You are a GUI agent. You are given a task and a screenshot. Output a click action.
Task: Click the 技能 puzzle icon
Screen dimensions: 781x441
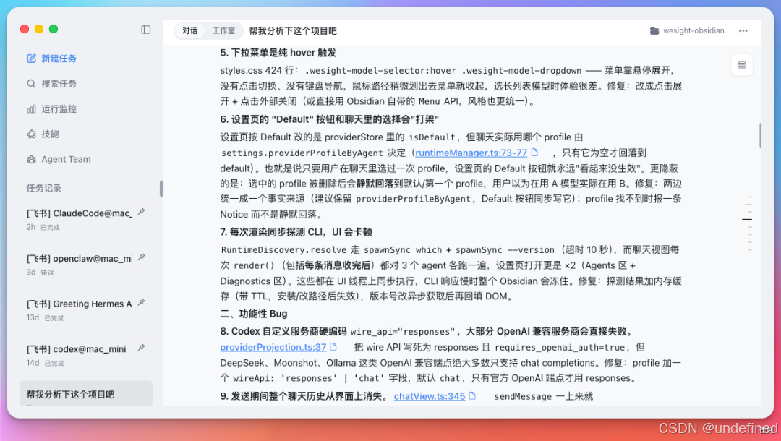(31, 134)
